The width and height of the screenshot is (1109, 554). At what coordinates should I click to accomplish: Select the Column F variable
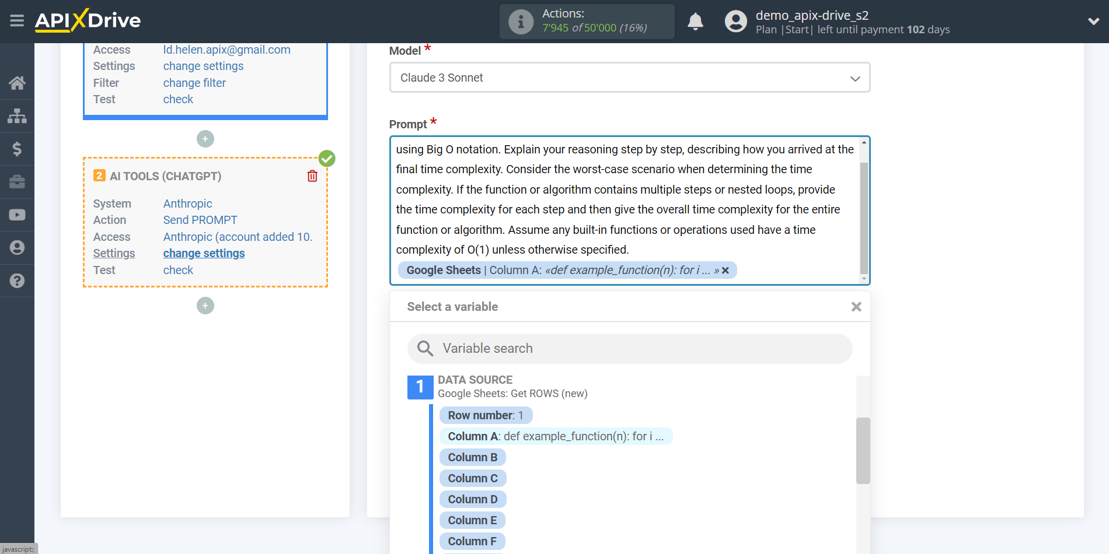472,541
